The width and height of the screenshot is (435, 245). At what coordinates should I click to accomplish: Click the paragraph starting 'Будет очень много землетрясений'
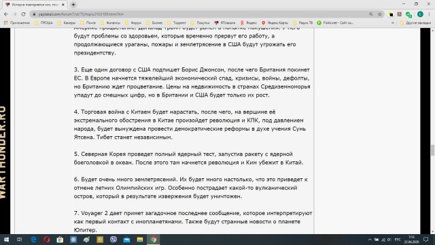coord(190,188)
